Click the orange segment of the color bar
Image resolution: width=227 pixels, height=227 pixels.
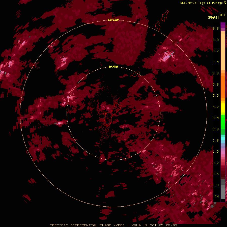[223, 87]
